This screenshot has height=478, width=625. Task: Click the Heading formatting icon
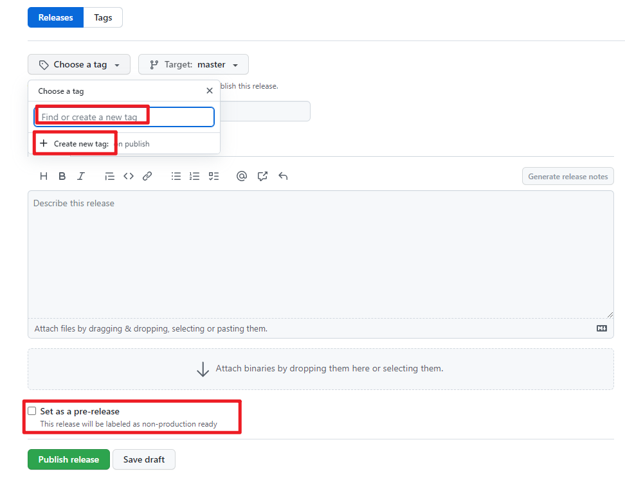[44, 176]
